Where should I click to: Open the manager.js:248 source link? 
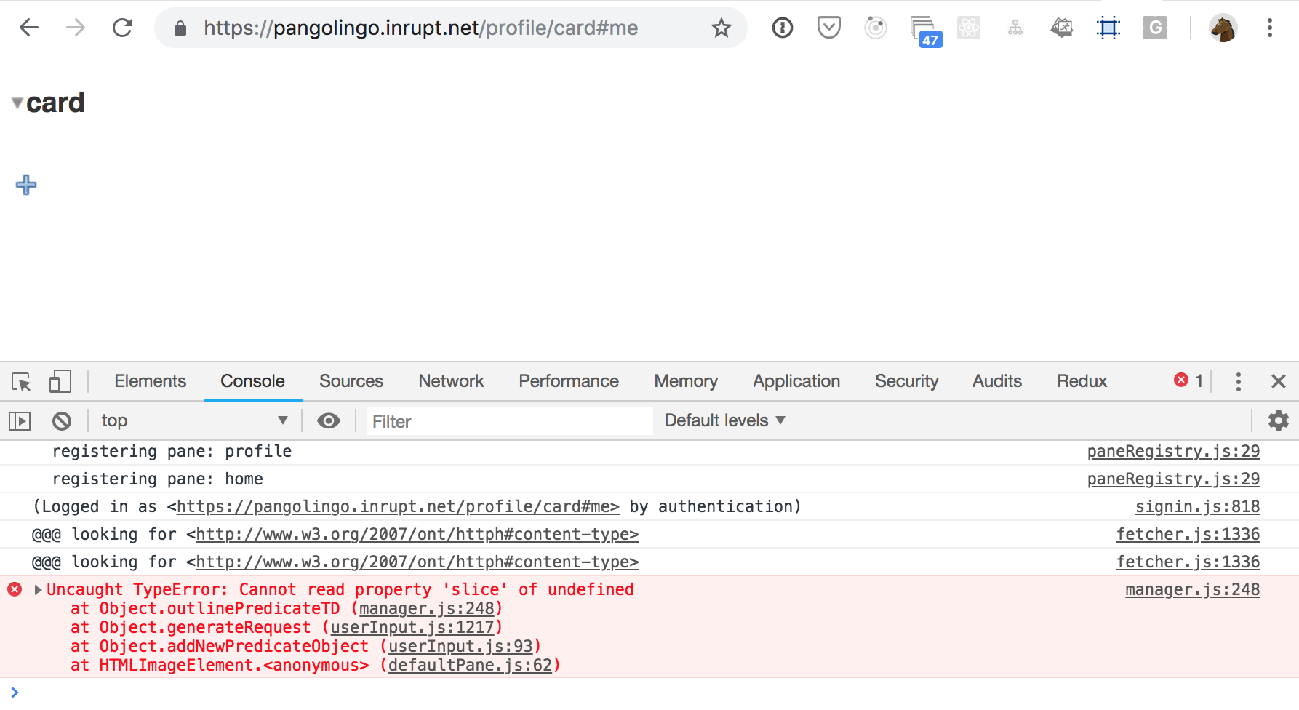tap(1192, 589)
